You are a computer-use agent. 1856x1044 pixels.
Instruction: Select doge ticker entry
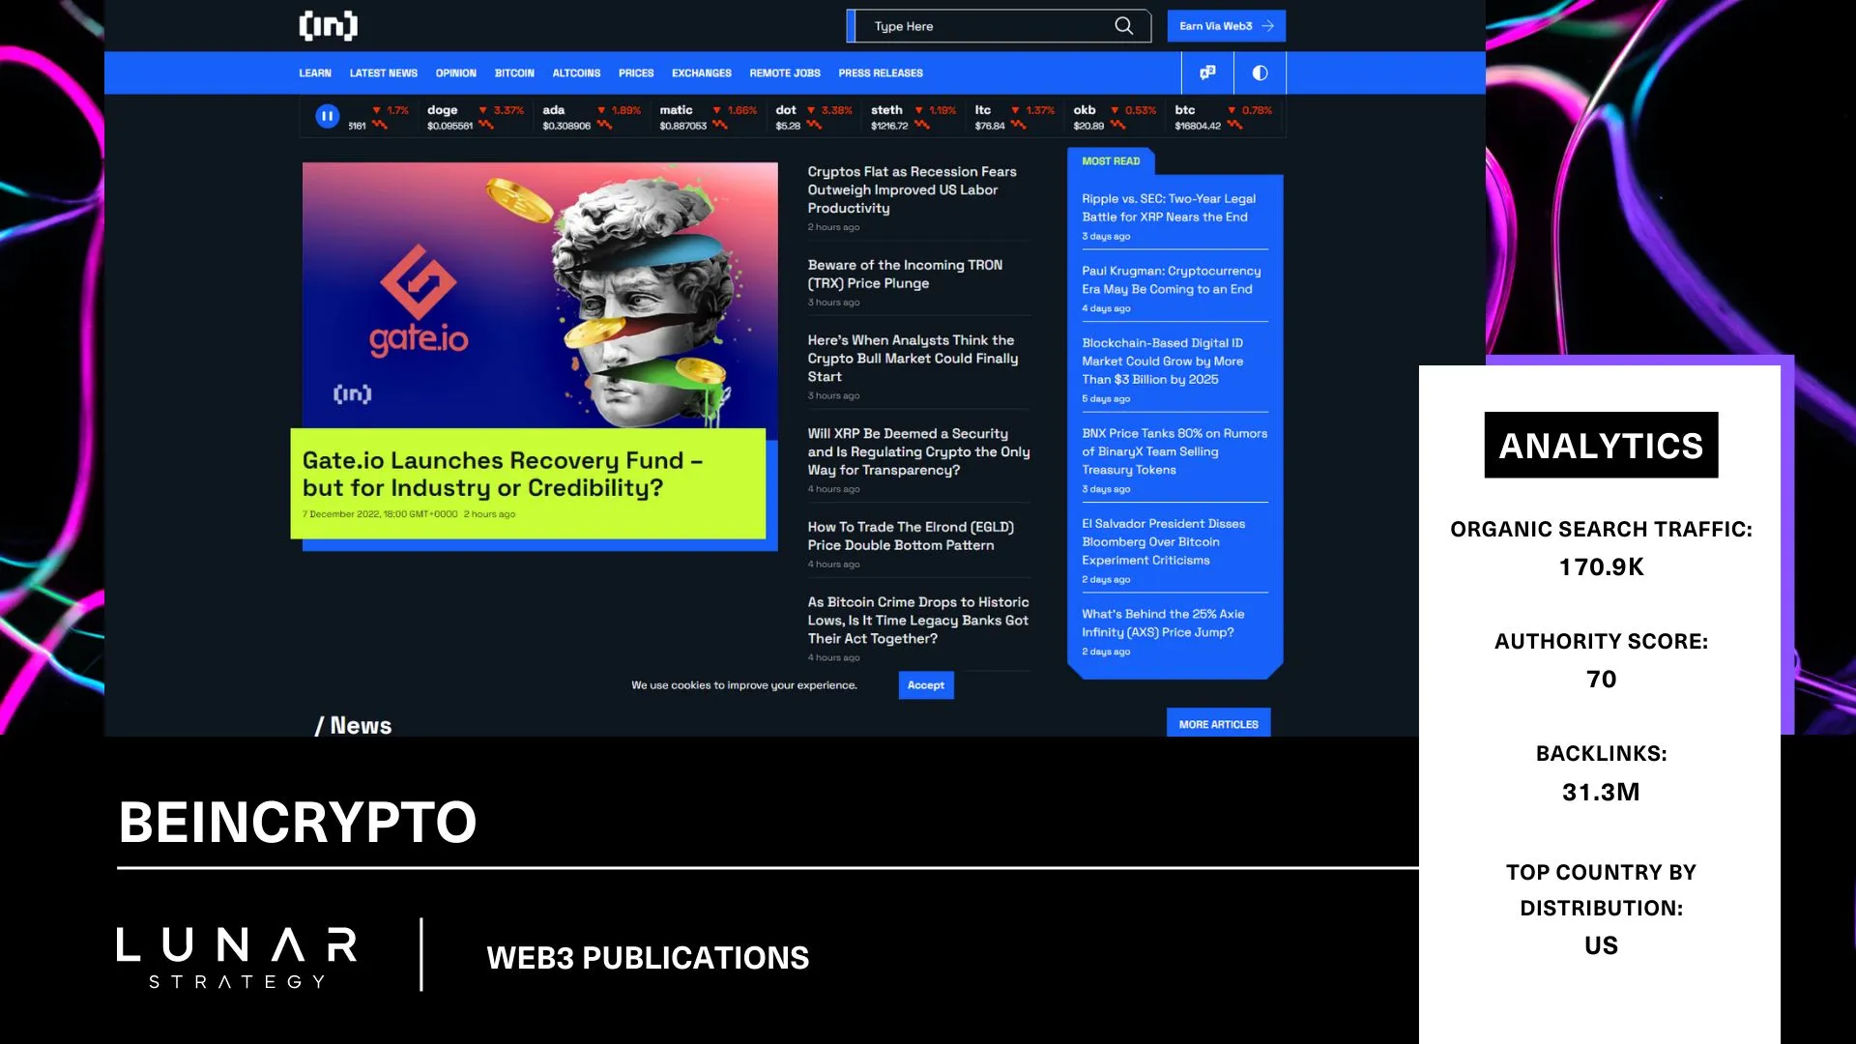476,117
